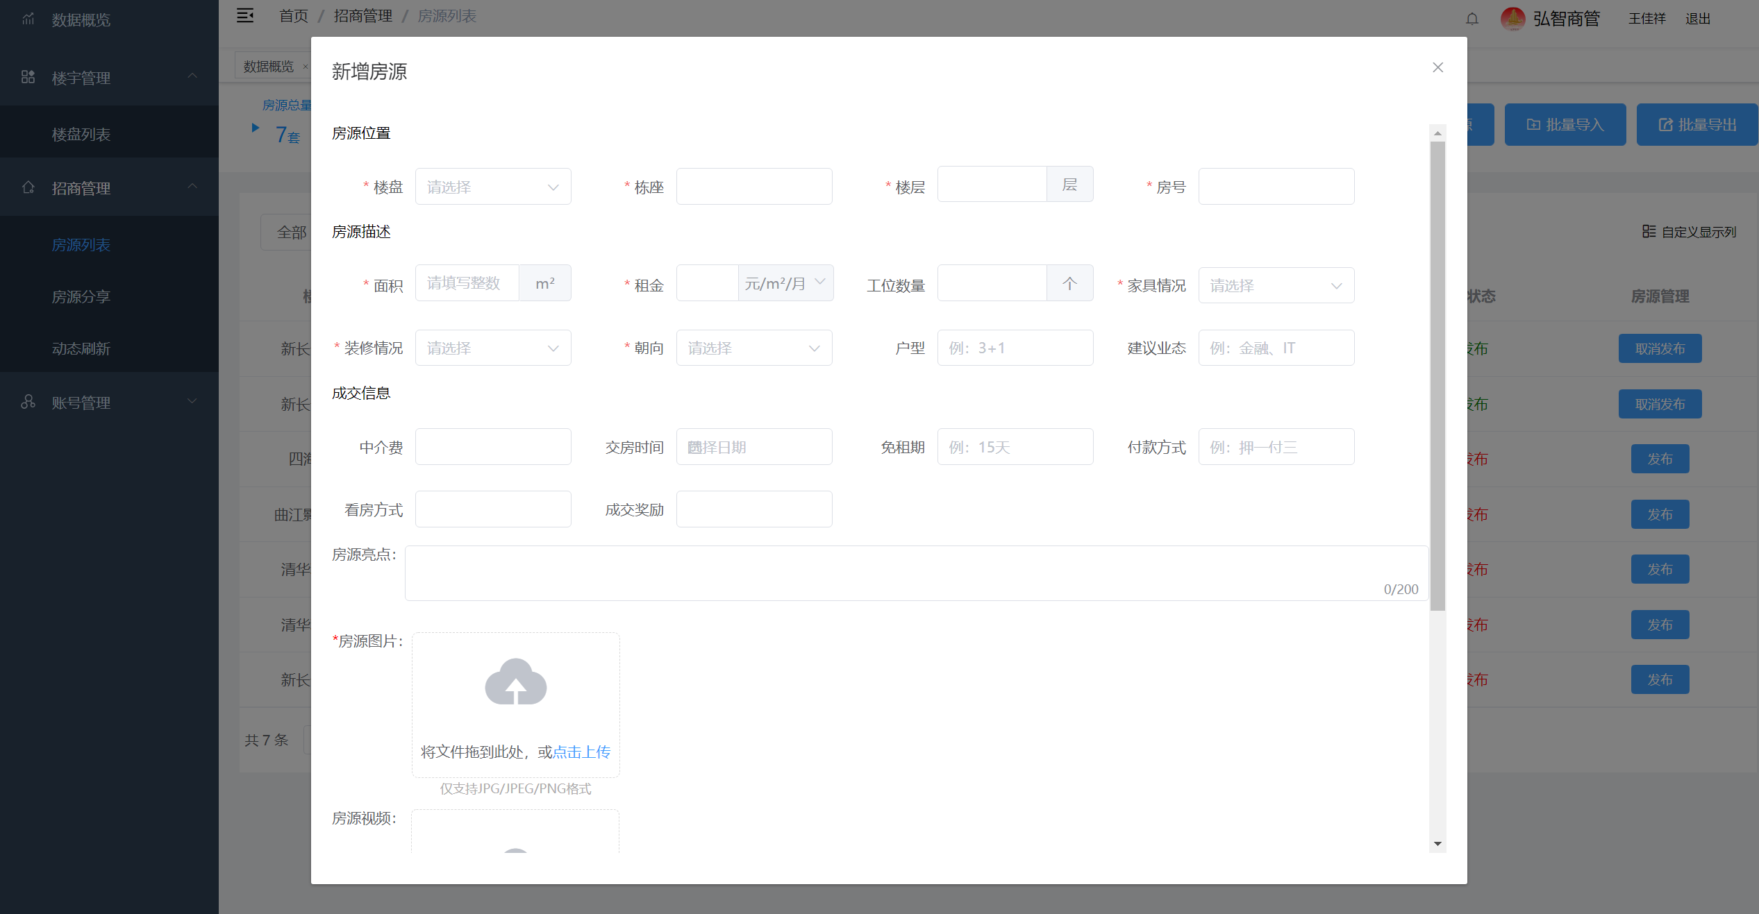This screenshot has height=914, width=1759.
Task: Click 发布 button in 曲江 row
Action: [x=1660, y=514]
